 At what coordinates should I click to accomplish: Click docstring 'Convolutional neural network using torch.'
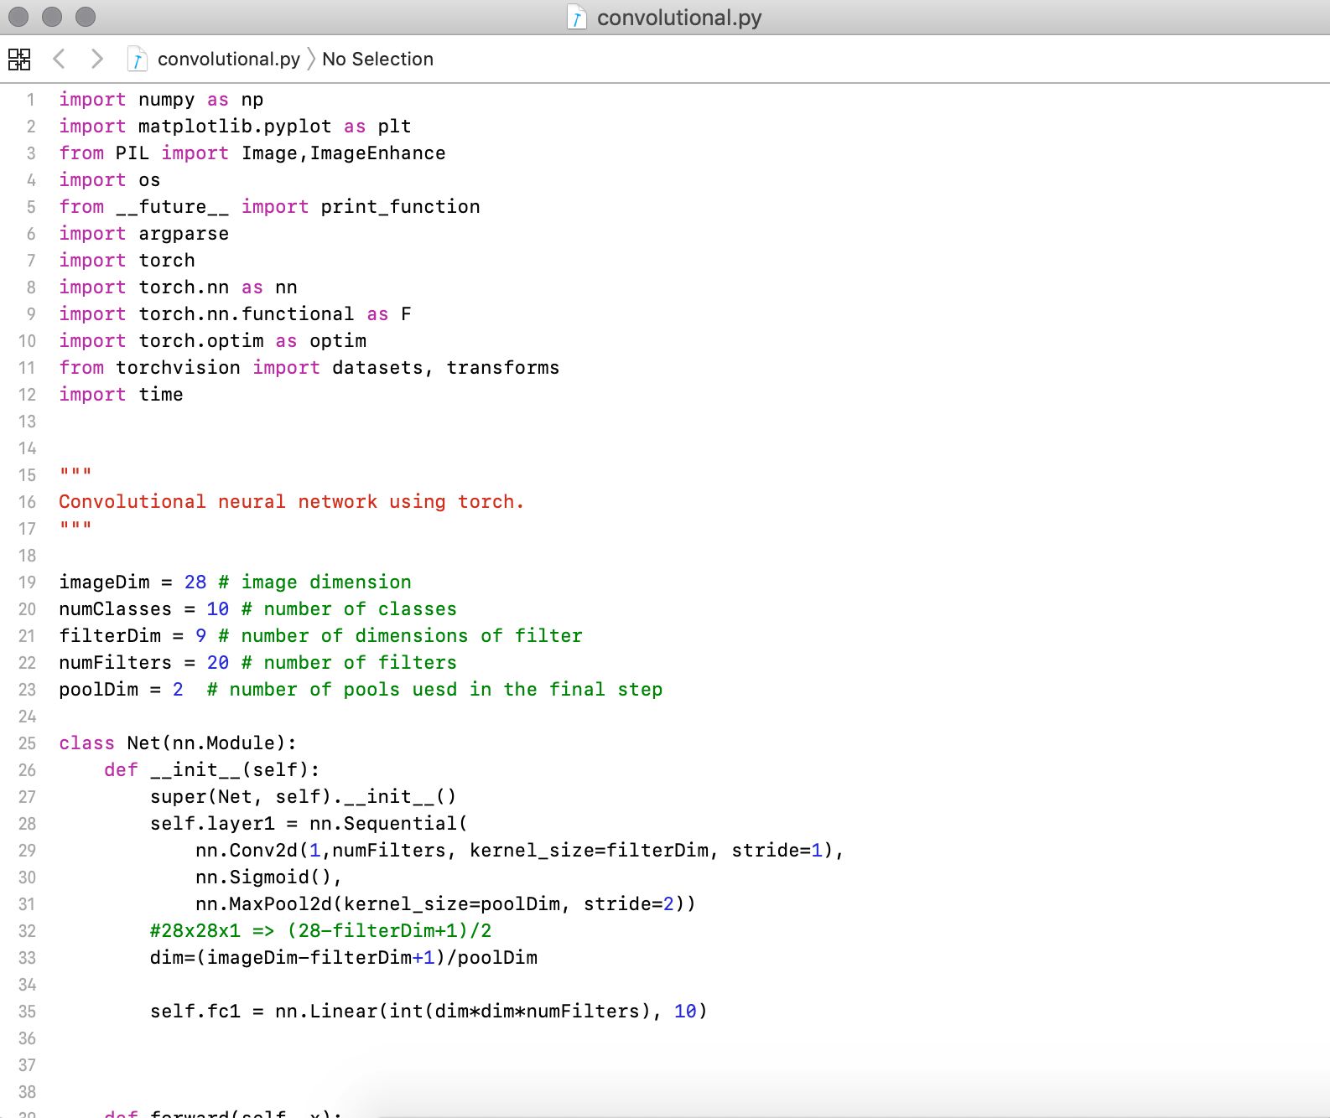point(291,502)
